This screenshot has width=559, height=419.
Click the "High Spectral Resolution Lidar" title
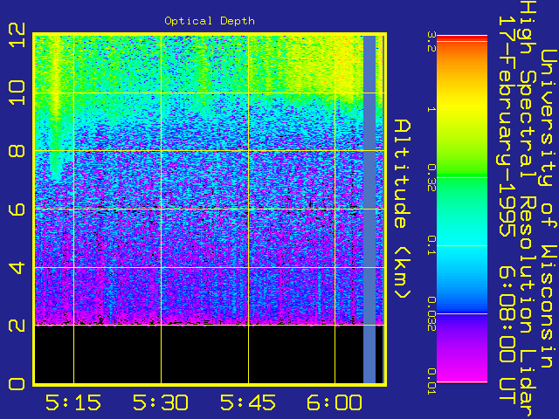click(528, 207)
